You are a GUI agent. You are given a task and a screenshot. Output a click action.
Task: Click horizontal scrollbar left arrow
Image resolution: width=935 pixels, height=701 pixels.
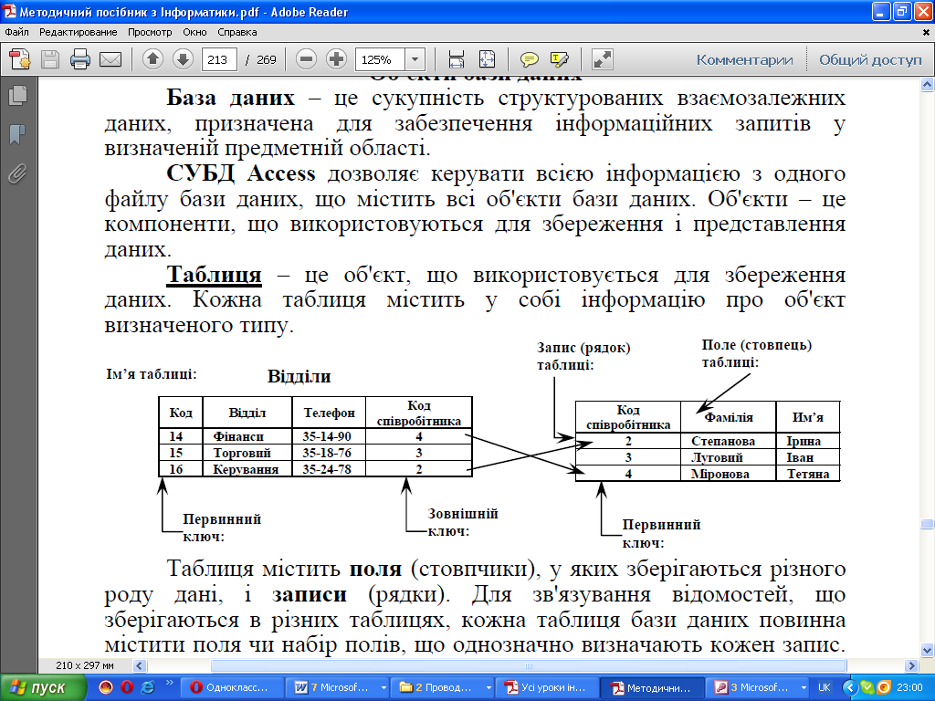140,665
